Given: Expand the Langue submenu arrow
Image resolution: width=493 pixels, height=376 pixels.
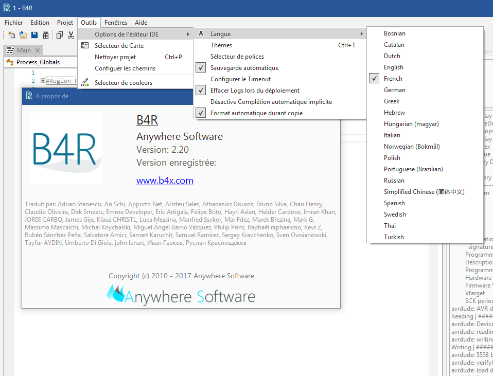Looking at the screenshot, I should 362,33.
